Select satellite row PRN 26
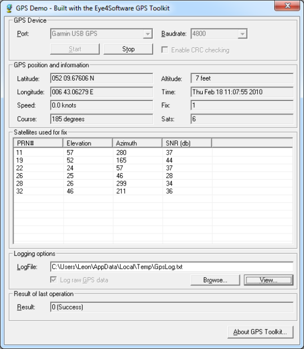Viewport: 304px width, 349px height. click(x=153, y=176)
